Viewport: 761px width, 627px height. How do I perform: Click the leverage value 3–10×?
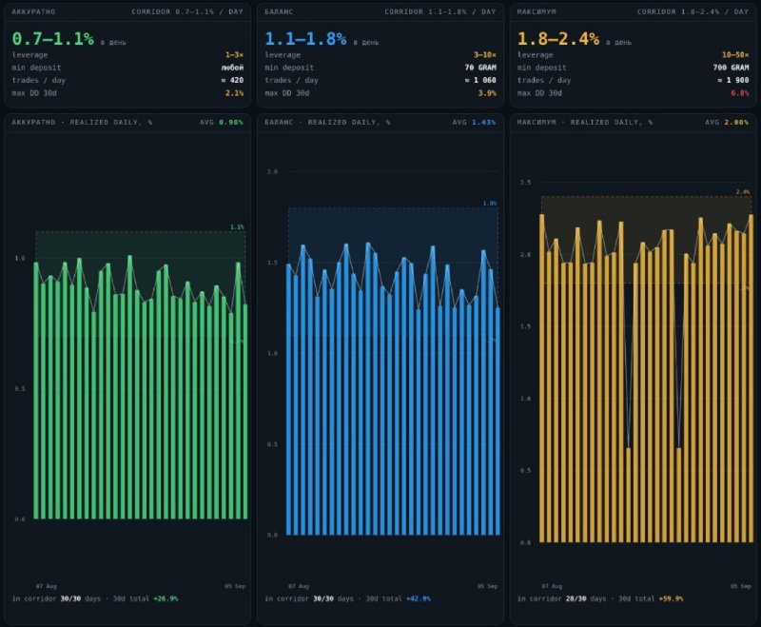coord(485,55)
